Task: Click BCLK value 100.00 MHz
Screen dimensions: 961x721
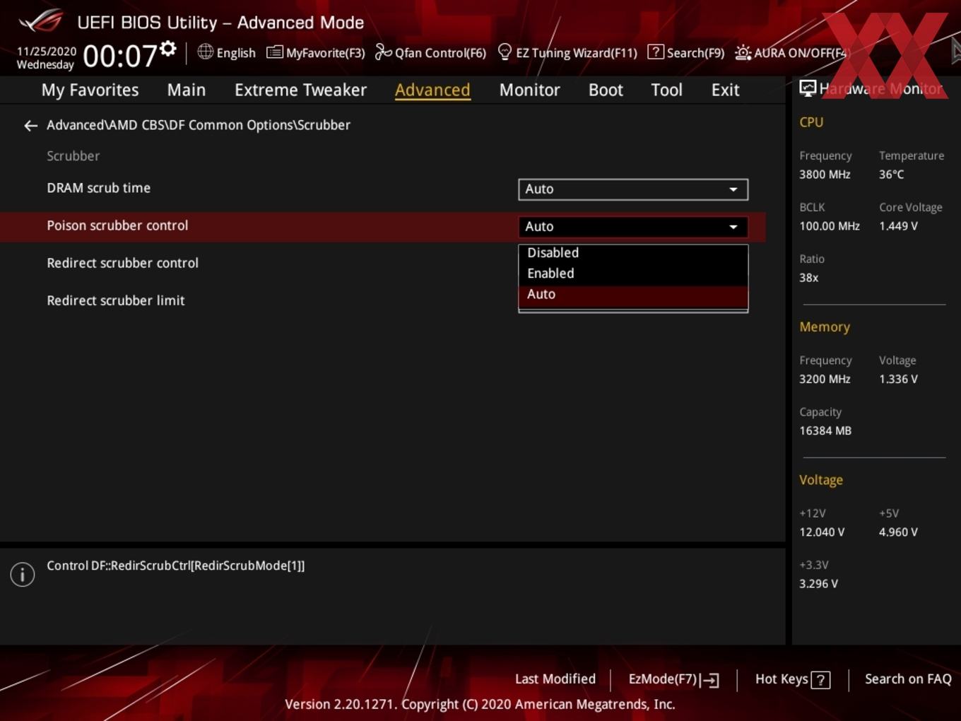Action: click(x=830, y=226)
